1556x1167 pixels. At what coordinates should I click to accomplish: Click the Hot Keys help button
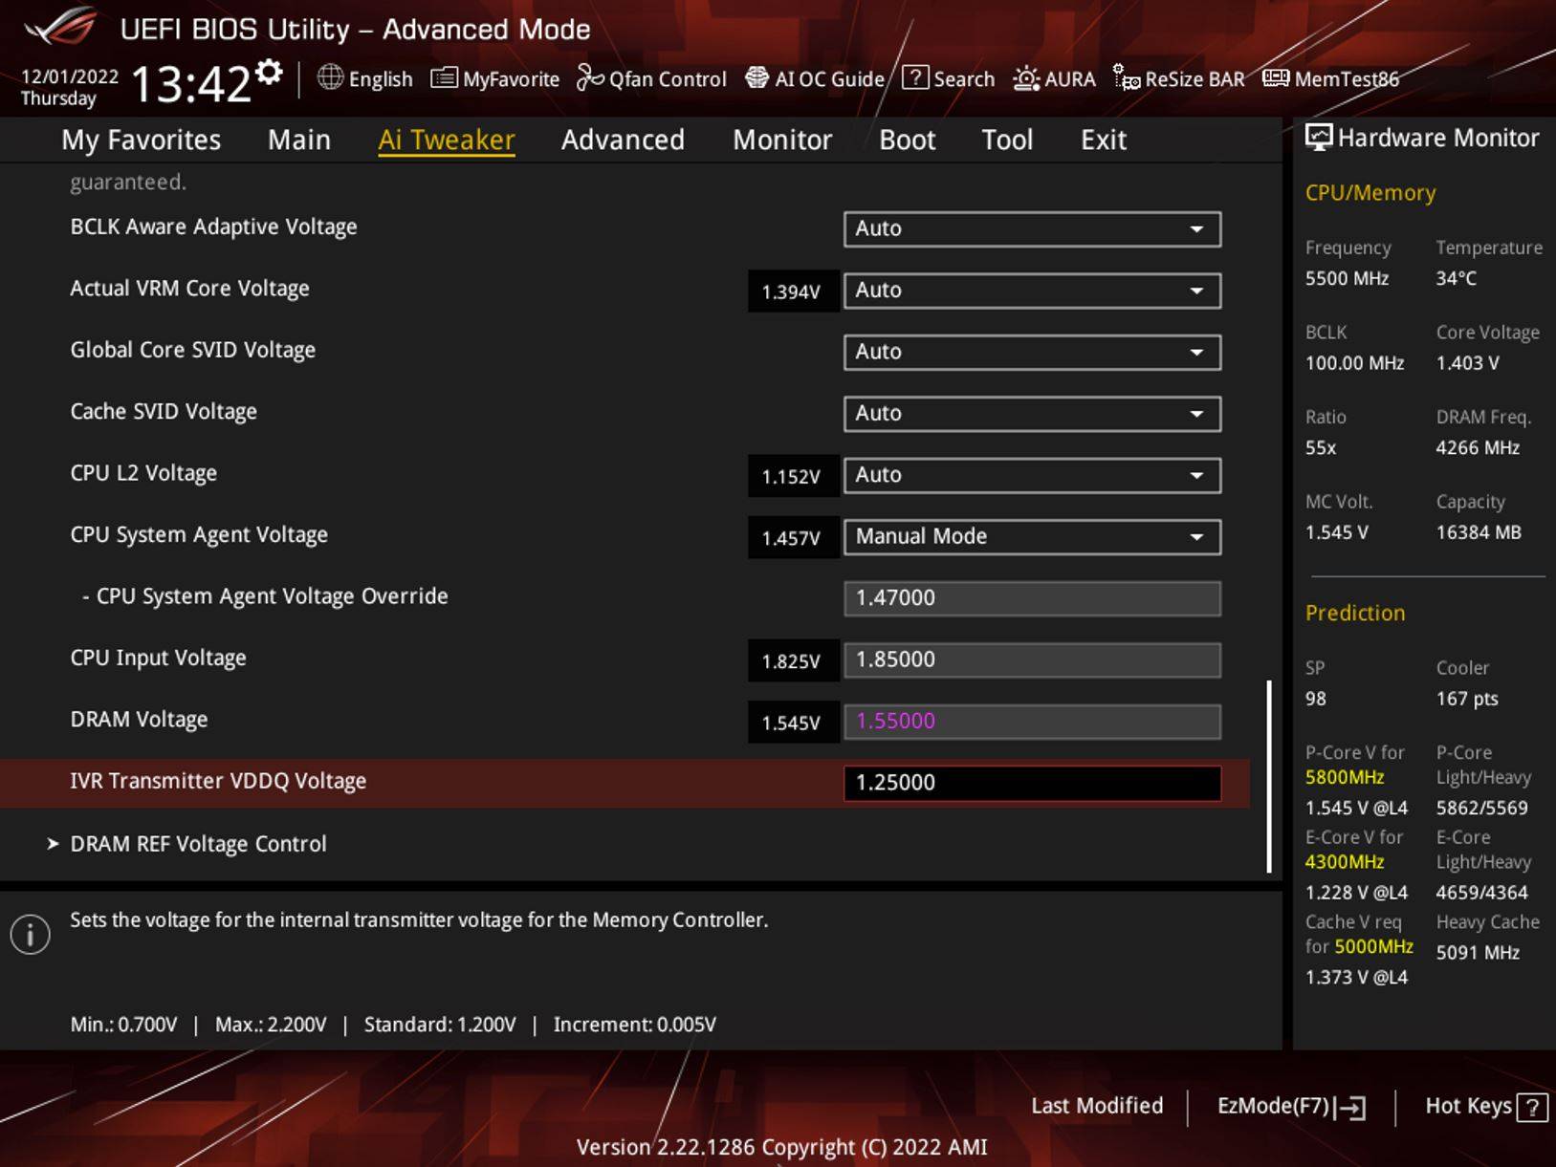pyautogui.click(x=1531, y=1106)
